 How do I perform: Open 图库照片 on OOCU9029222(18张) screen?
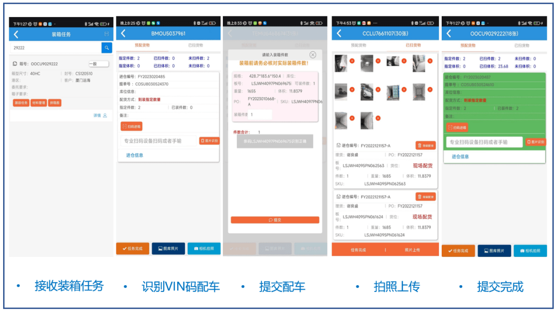pos(494,251)
